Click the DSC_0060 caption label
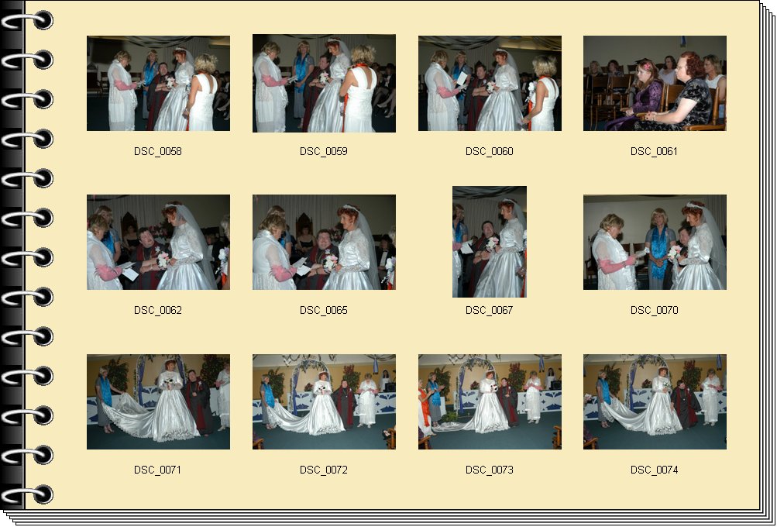The height and width of the screenshot is (527, 777). (490, 152)
